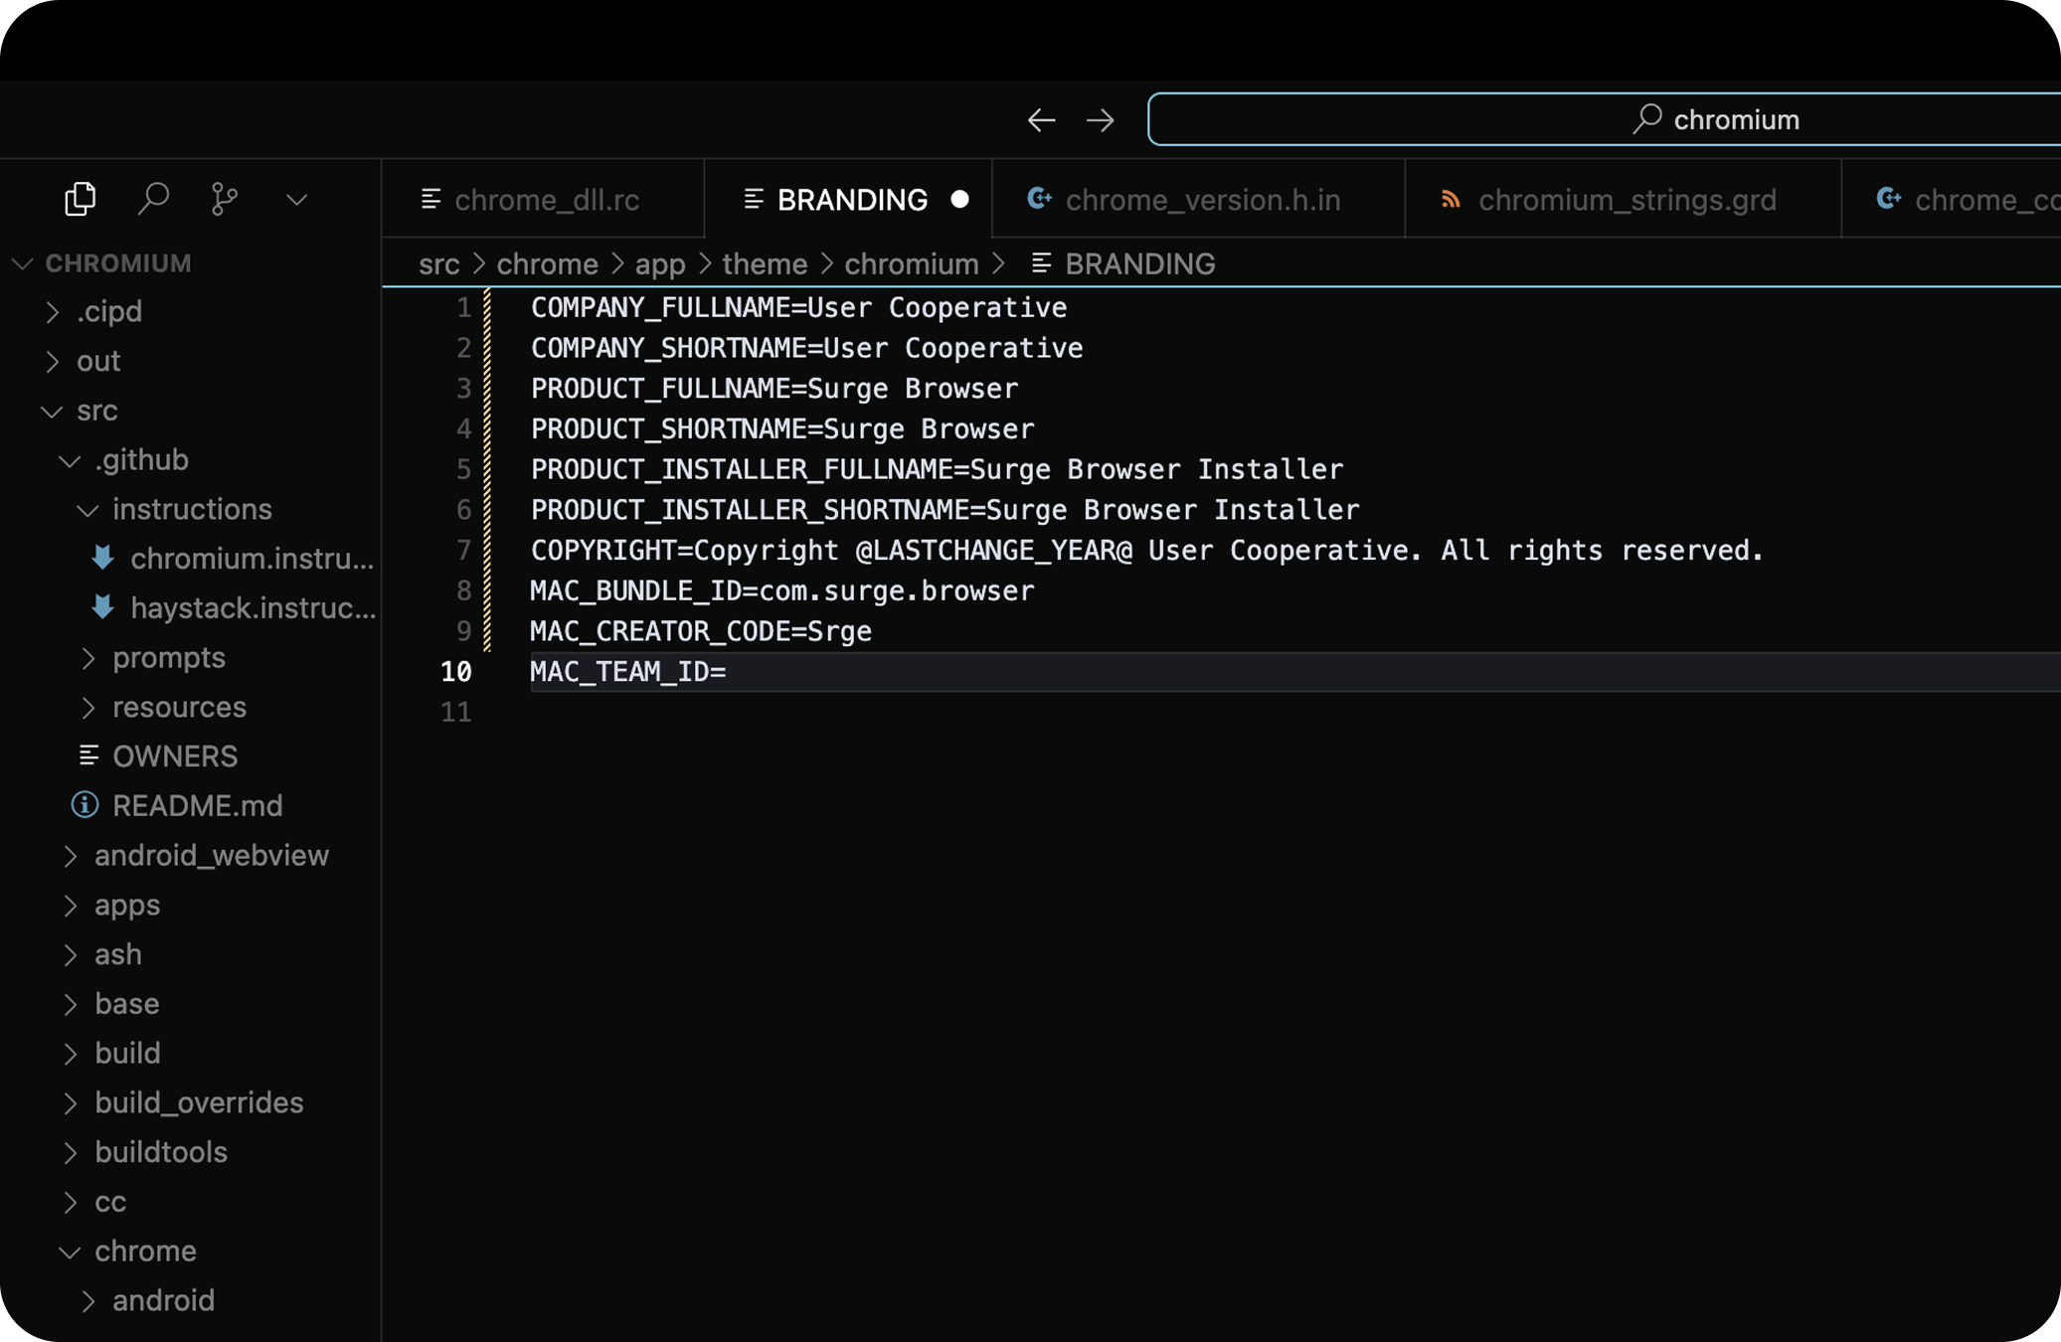Click line number 5 in gutter
The height and width of the screenshot is (1342, 2061).
coord(463,469)
